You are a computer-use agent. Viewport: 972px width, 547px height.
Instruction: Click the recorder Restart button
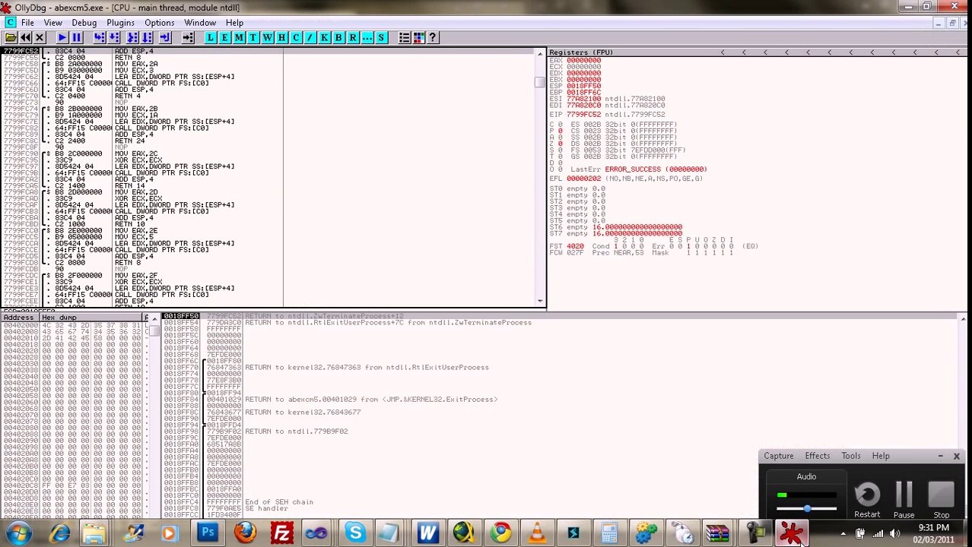tap(867, 501)
